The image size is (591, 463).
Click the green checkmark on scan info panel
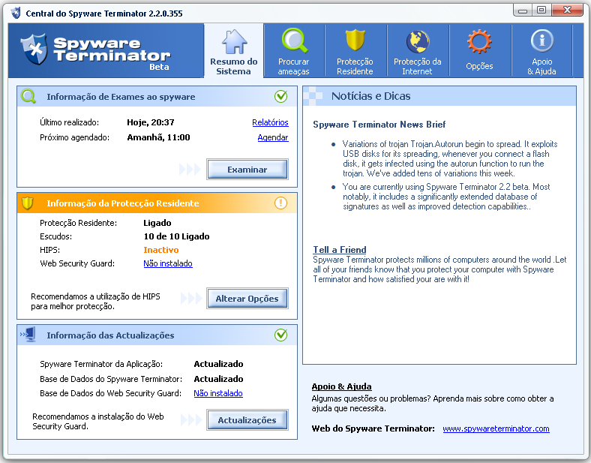pyautogui.click(x=280, y=96)
